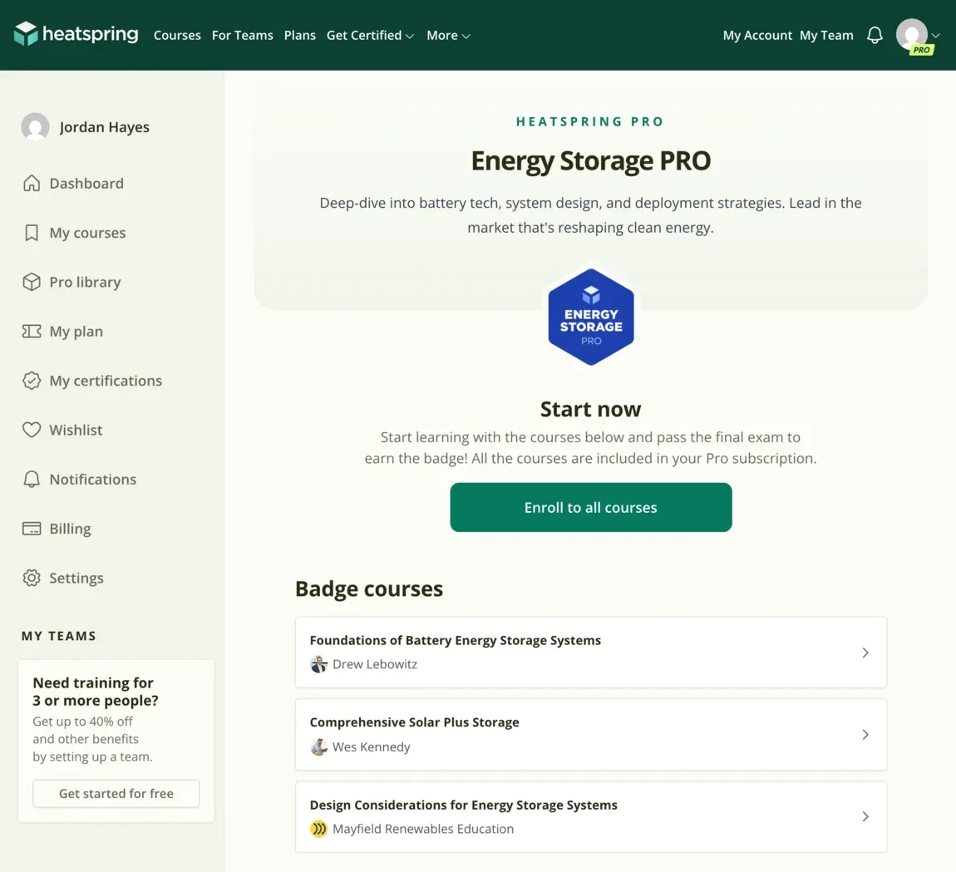Expand the Get Certified dropdown menu

(370, 36)
